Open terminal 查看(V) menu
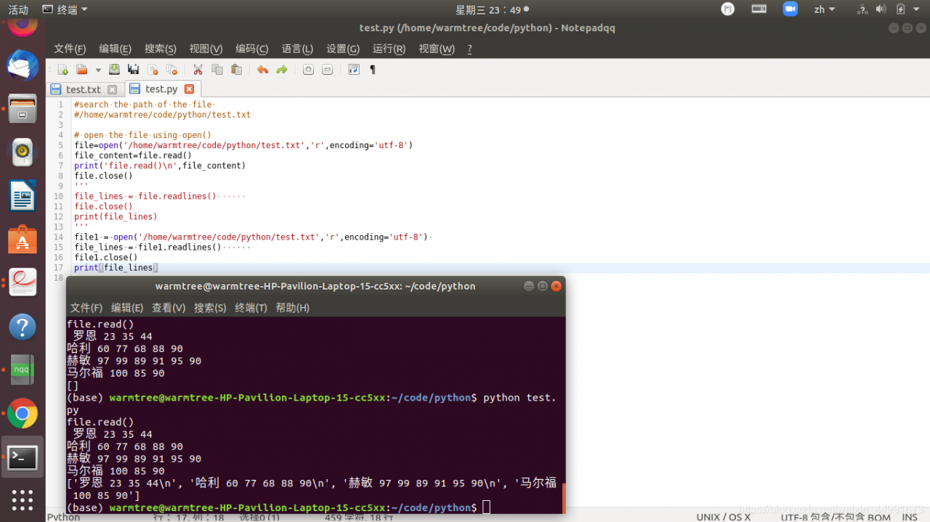Screen dimensions: 930x522 pyautogui.click(x=169, y=308)
